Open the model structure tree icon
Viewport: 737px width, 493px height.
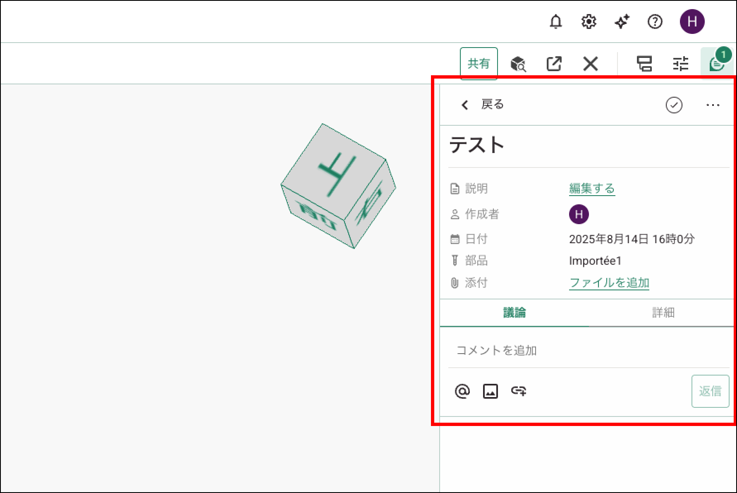644,64
